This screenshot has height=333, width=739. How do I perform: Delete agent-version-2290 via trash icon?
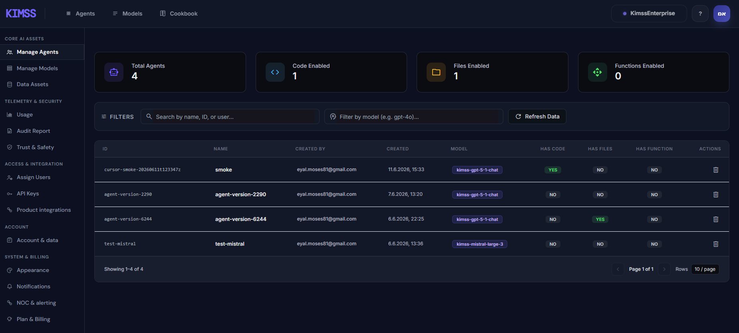tap(715, 195)
